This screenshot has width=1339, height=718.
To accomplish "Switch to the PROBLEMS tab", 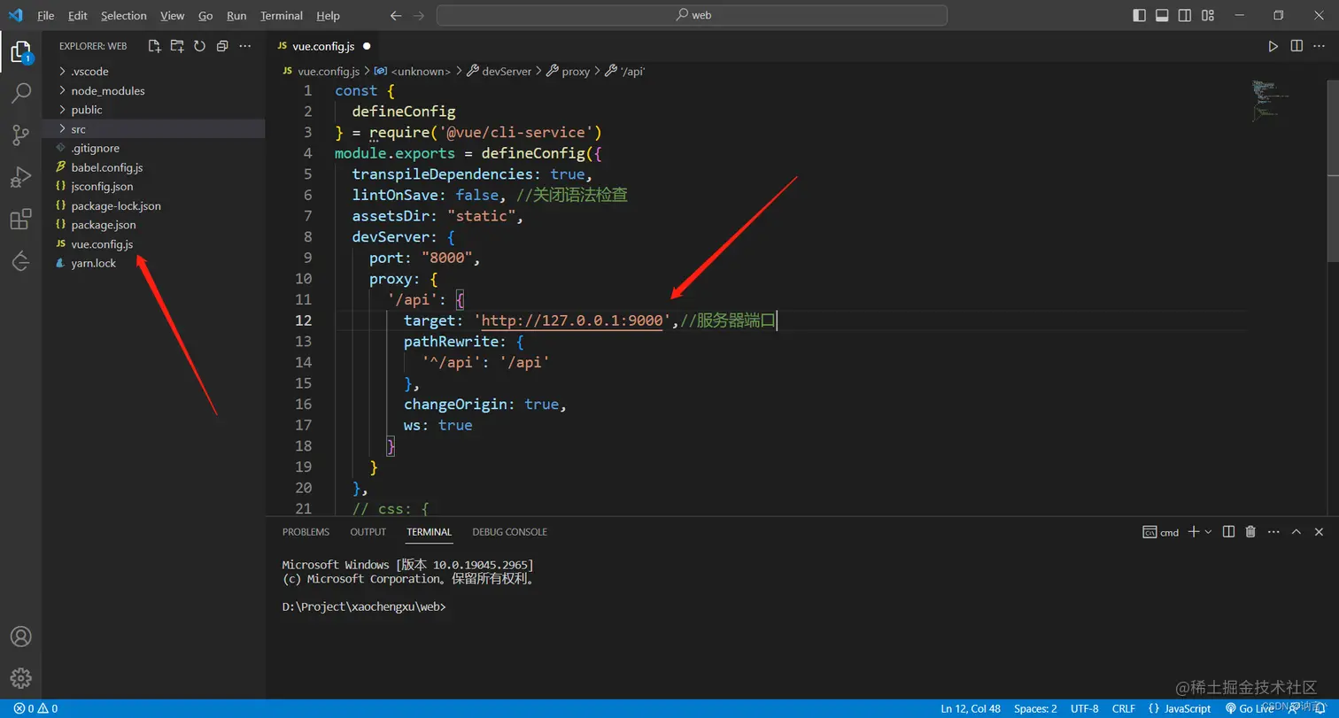I will point(306,532).
